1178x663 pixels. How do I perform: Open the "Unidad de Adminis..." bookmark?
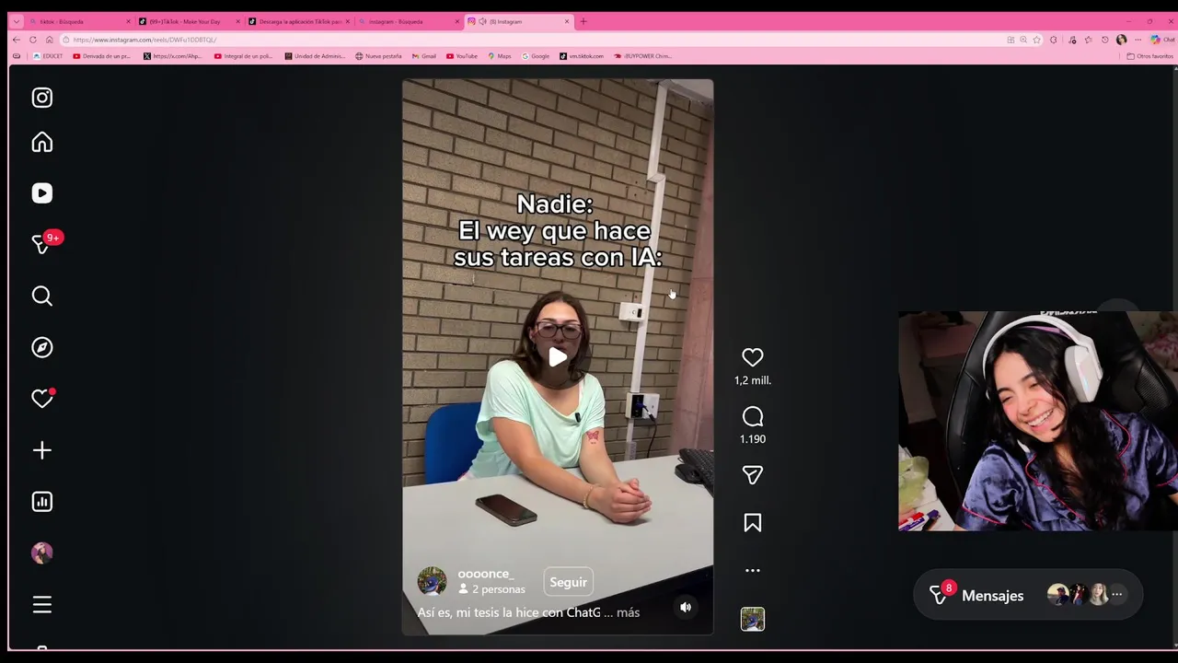click(315, 56)
